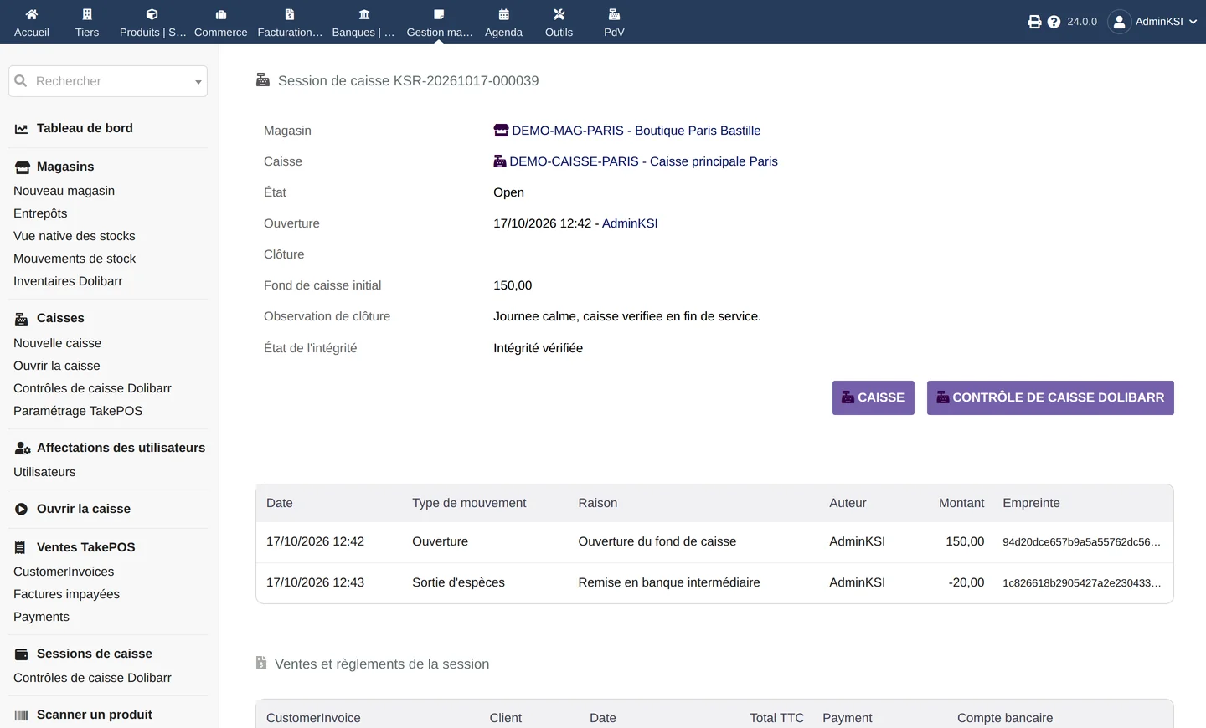Select the 94d20dce657b9a5a55762dc56 fingerprint value
The image size is (1206, 728).
(1081, 541)
